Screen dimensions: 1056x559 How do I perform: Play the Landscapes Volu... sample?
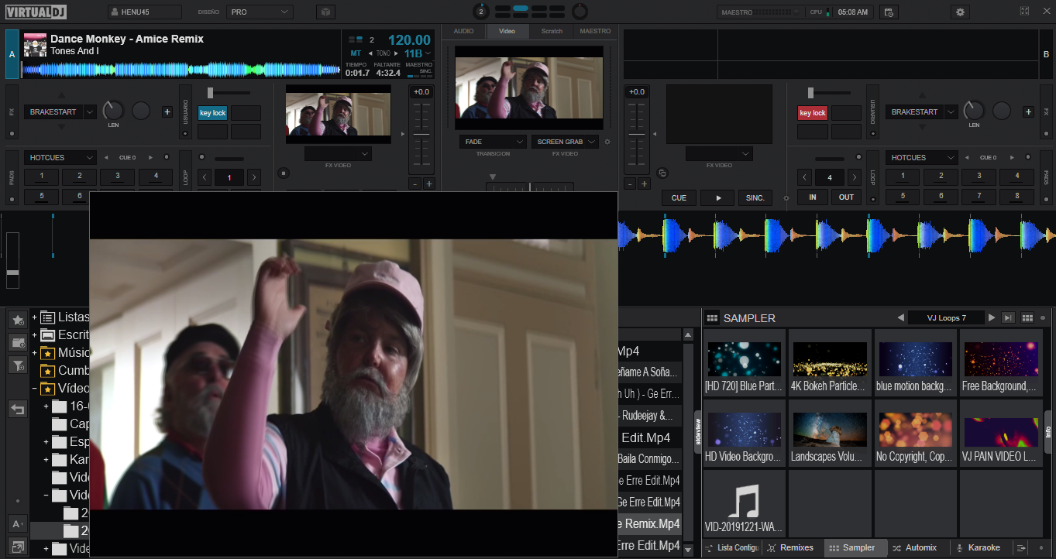830,433
